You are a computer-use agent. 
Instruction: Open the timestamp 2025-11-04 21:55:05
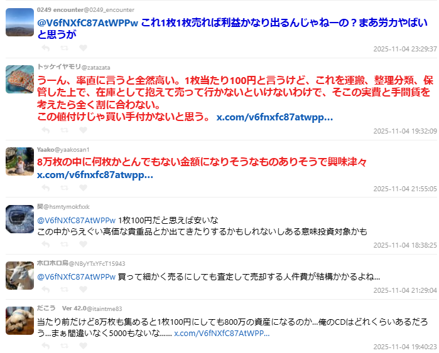point(405,189)
